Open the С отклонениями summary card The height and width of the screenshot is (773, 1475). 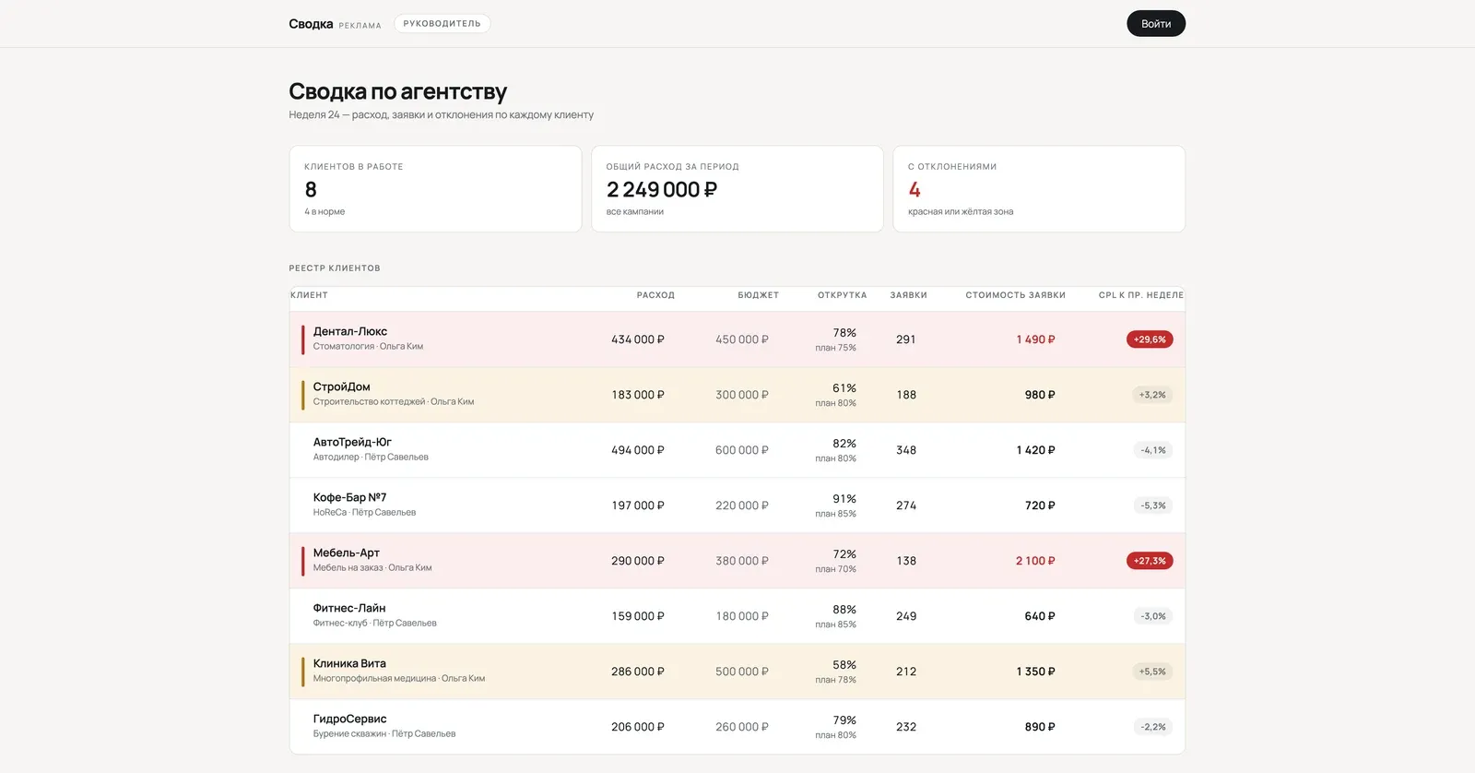point(1039,189)
